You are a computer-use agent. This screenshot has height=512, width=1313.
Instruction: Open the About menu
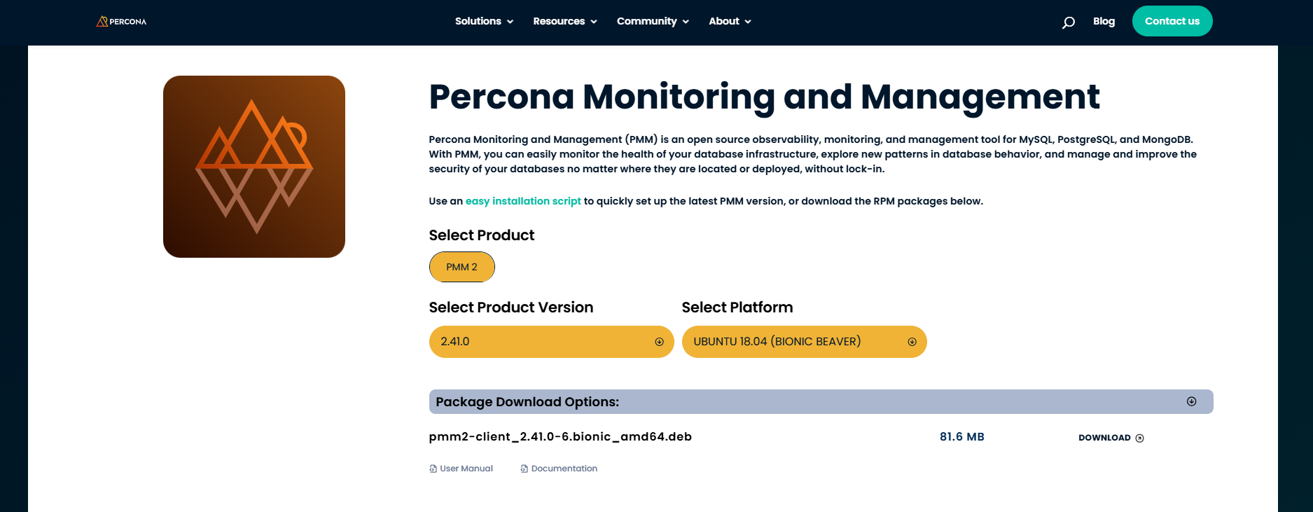click(x=730, y=22)
